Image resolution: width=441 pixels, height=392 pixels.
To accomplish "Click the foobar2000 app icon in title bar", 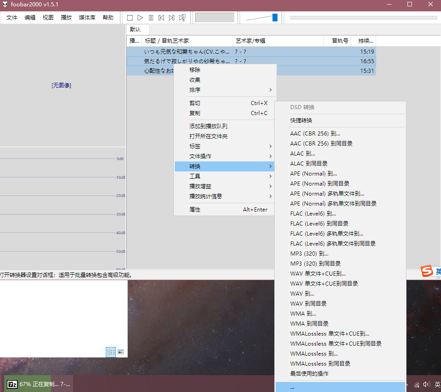I will click(5, 4).
